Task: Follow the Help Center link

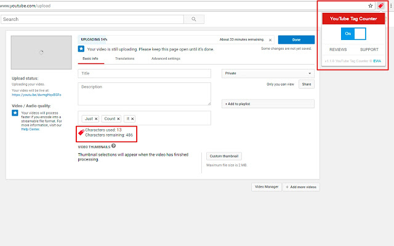Action: point(30,129)
